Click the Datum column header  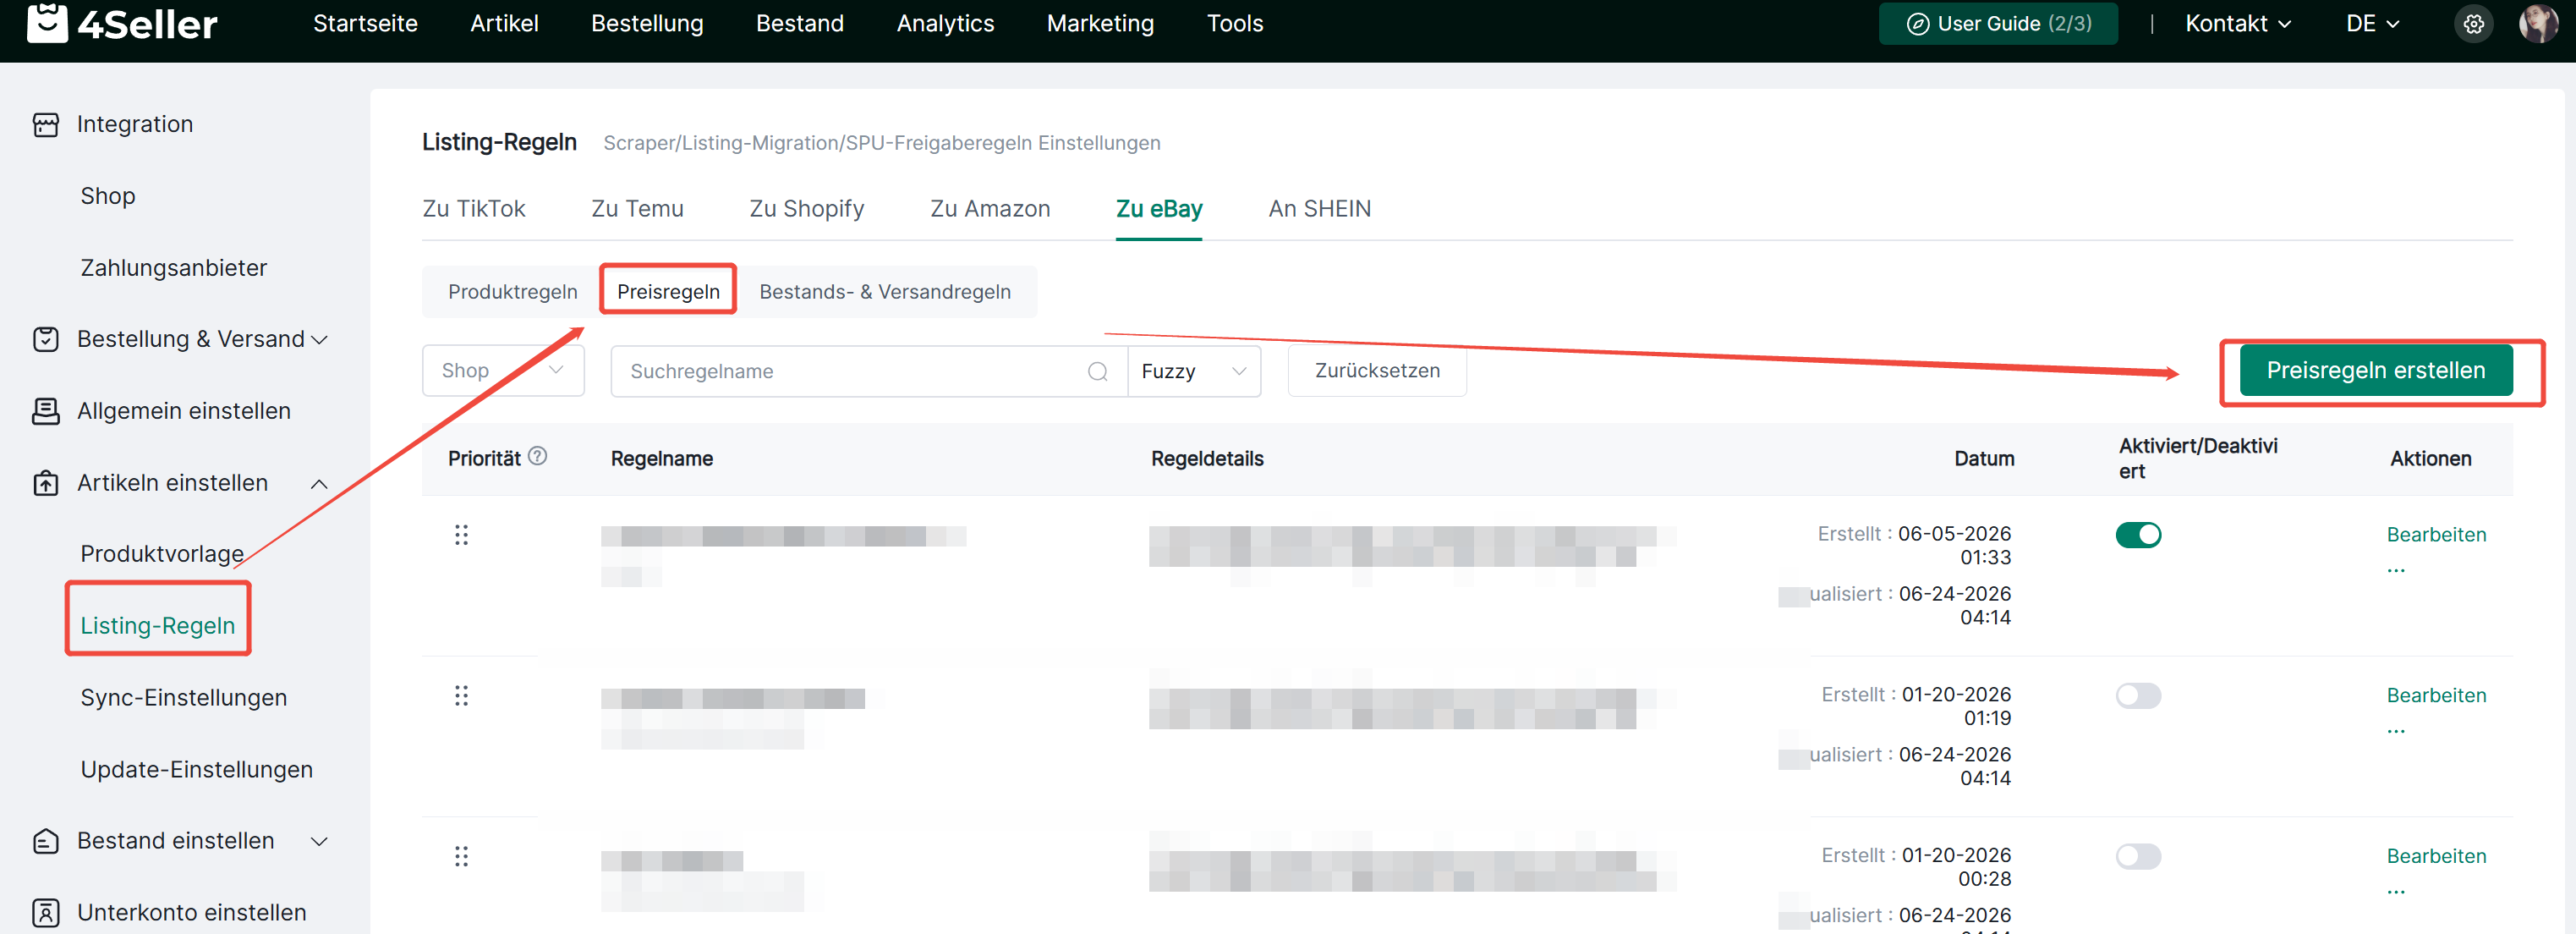point(1984,459)
